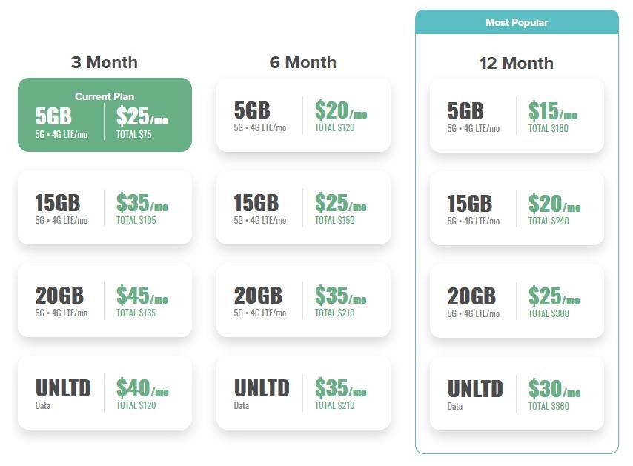Click the Most Popular banner
The width and height of the screenshot is (633, 466).
point(517,22)
